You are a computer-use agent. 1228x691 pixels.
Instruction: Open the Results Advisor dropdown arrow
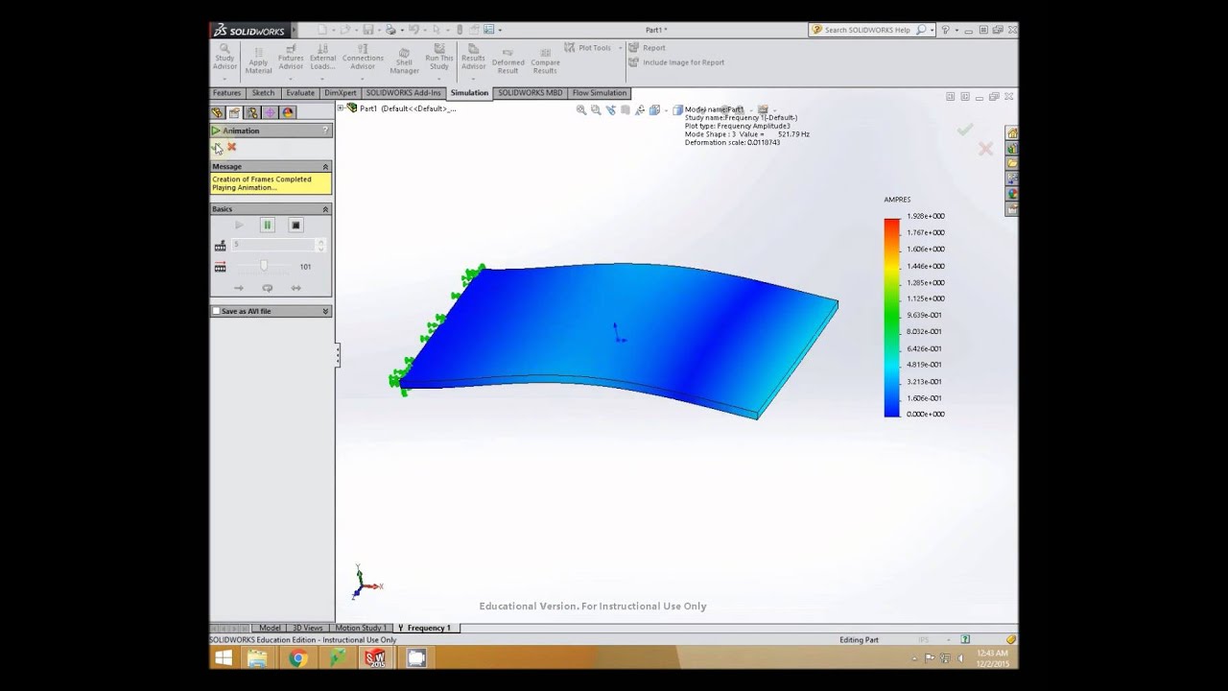pyautogui.click(x=473, y=78)
